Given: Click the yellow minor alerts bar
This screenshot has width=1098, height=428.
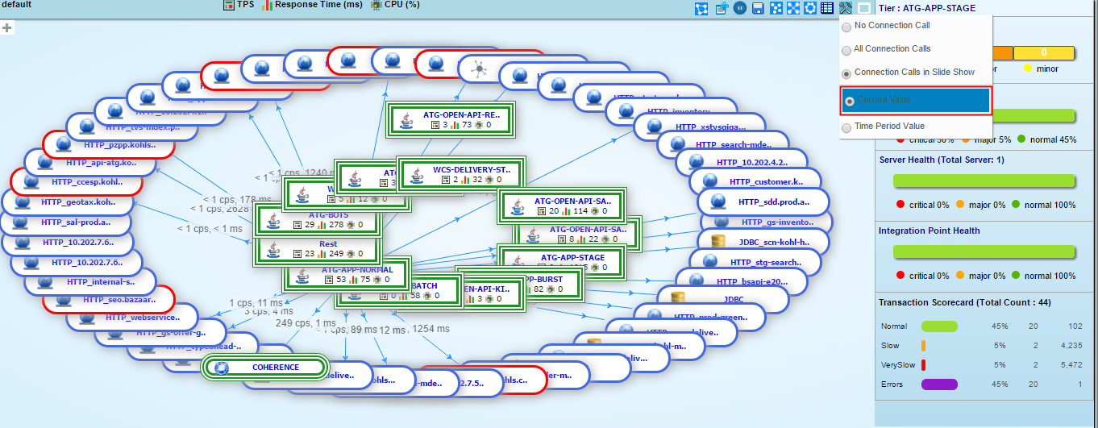Looking at the screenshot, I should click(x=1043, y=52).
